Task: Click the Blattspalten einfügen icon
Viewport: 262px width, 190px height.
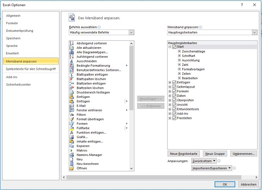Action: pyautogui.click(x=72, y=74)
